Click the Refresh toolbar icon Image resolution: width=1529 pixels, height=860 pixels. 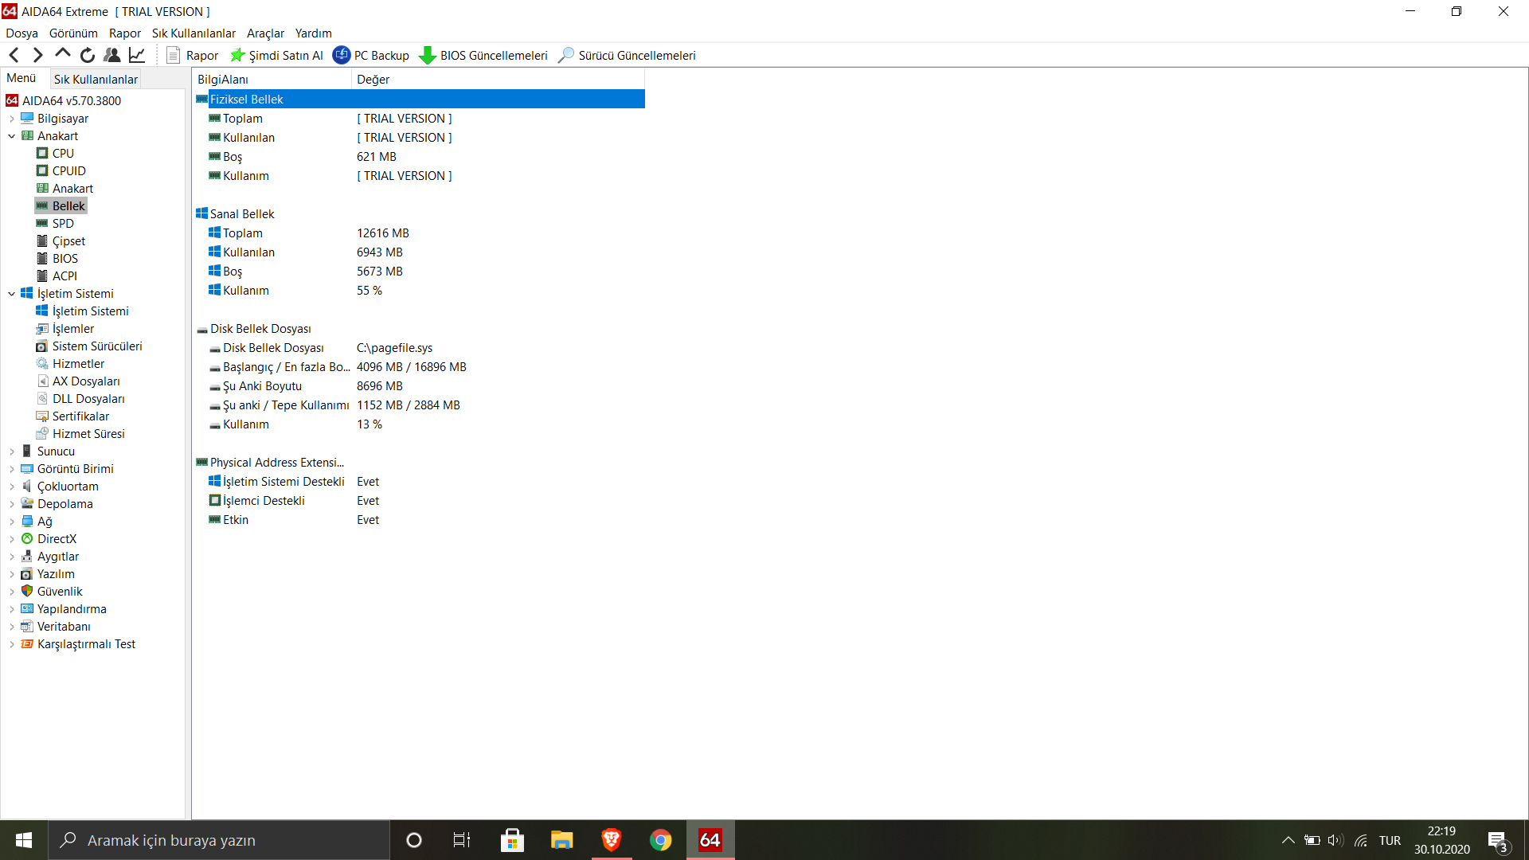tap(88, 55)
